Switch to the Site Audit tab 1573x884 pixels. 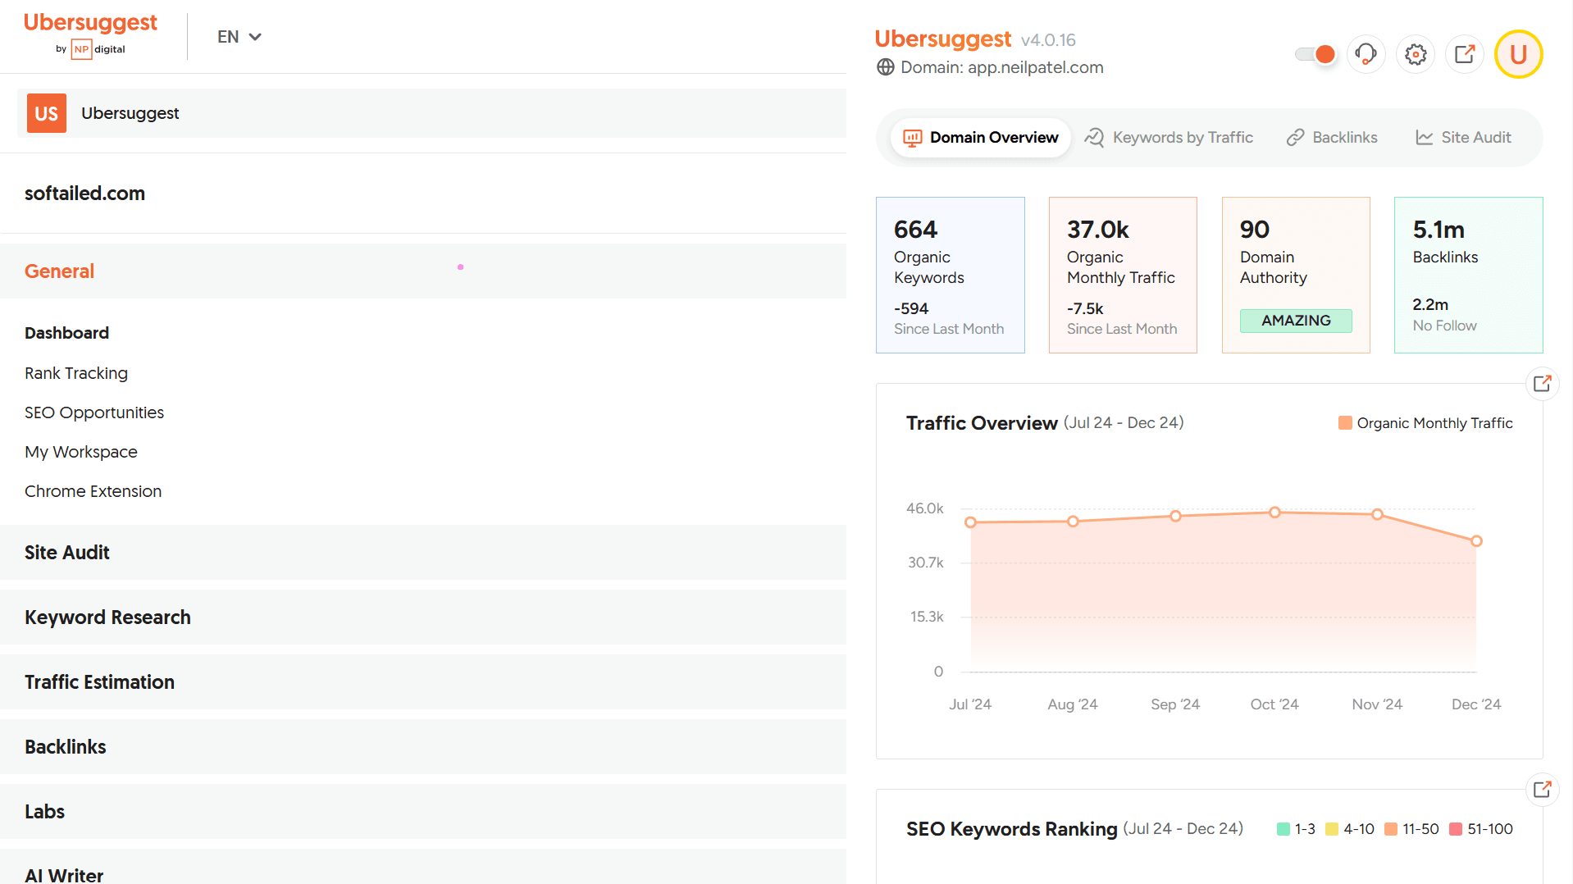tap(1463, 138)
